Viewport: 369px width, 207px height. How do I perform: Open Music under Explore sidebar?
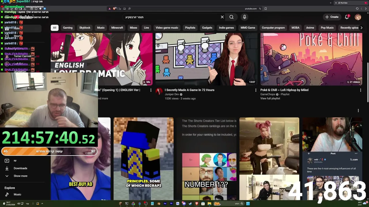17,195
